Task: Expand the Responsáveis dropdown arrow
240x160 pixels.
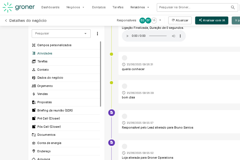Action: [160, 20]
